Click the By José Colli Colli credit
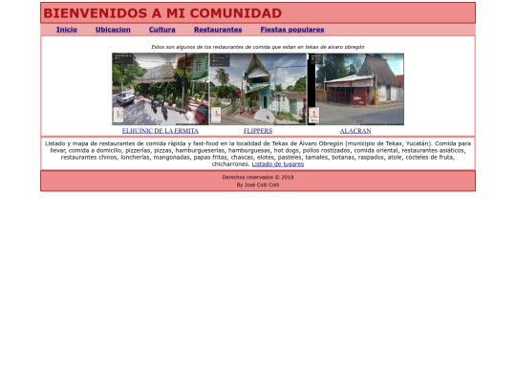The height and width of the screenshot is (387, 516). point(258,185)
